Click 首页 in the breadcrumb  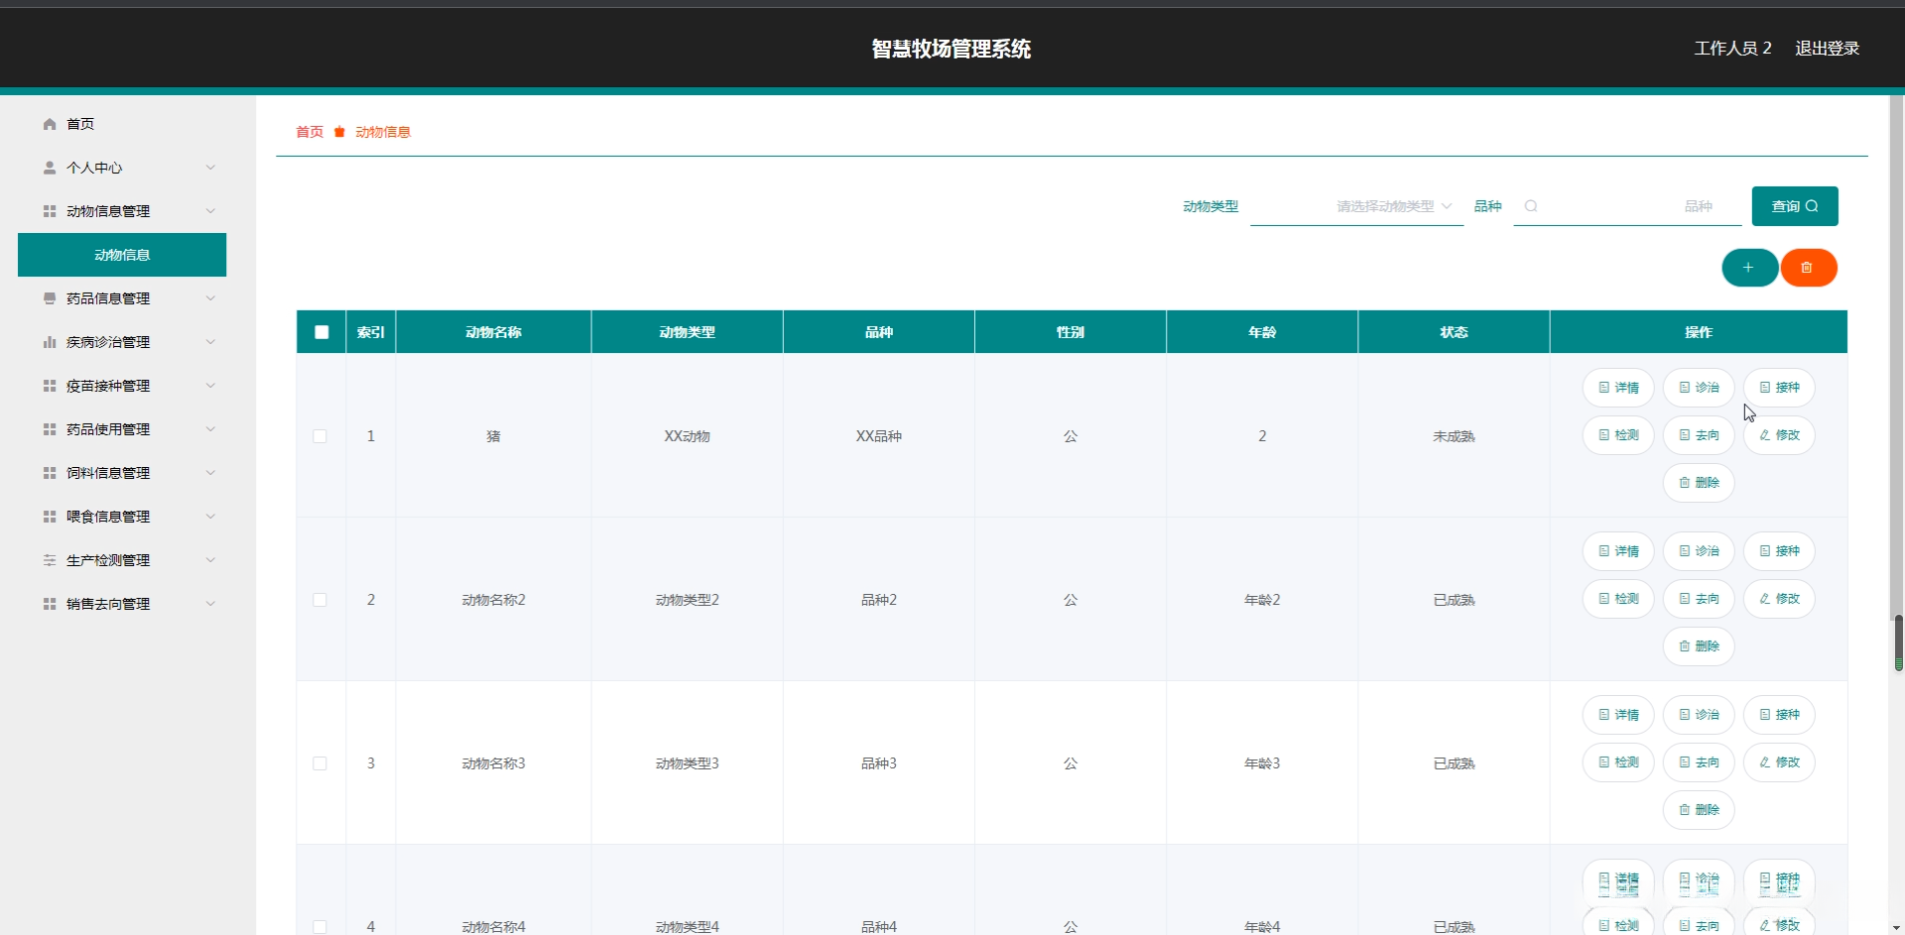pyautogui.click(x=310, y=132)
